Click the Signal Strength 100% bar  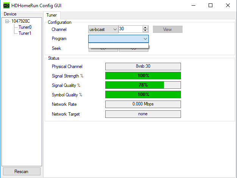pos(143,76)
